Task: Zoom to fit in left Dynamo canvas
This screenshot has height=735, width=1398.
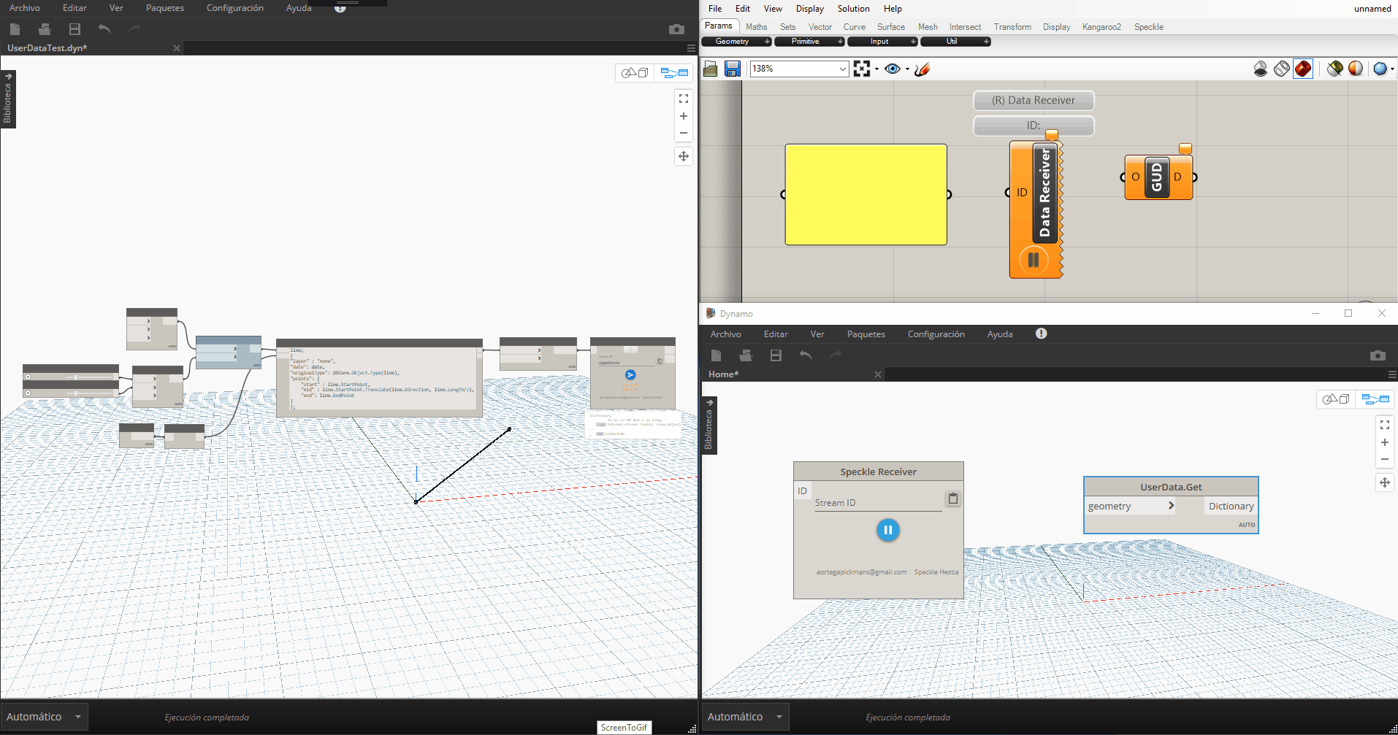Action: [684, 99]
